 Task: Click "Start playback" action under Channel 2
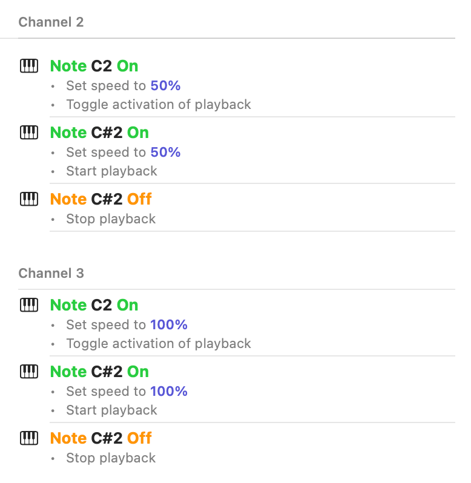click(111, 171)
